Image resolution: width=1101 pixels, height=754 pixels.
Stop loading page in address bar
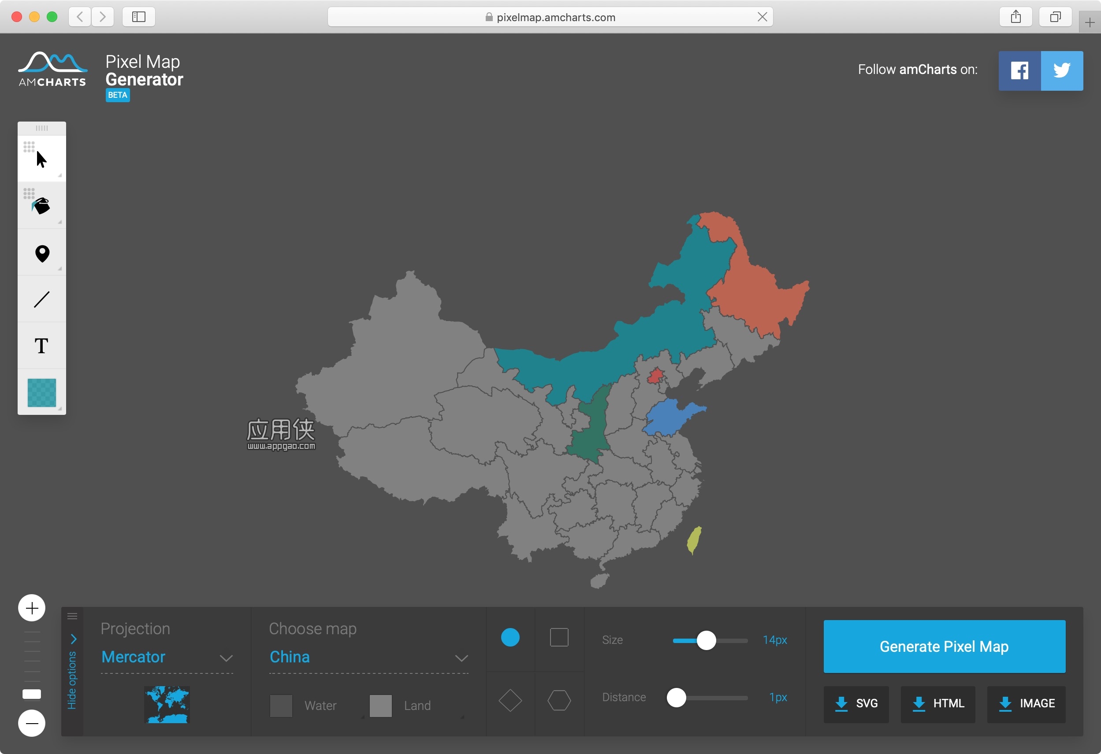pos(762,17)
